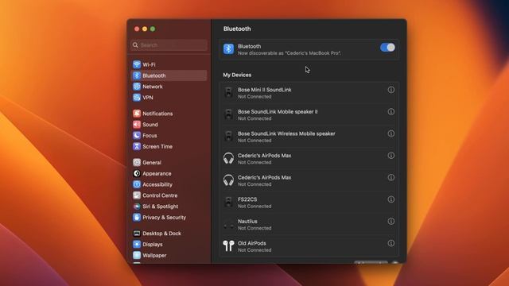Select Bluetooth in the sidebar
The height and width of the screenshot is (286, 509).
click(169, 75)
